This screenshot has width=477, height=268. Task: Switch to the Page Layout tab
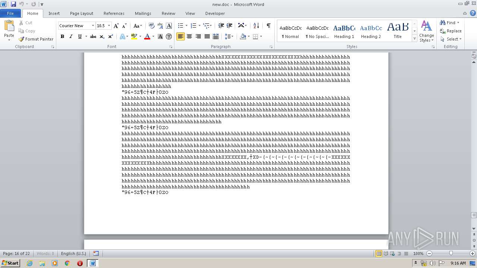82,13
